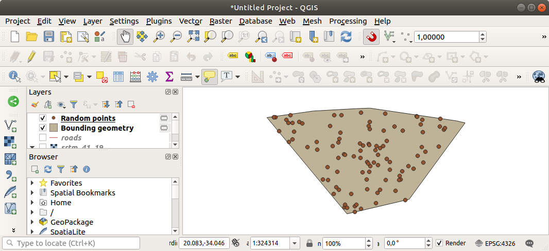Expand the GeoPackage browser node
The width and height of the screenshot is (549, 251).
[33, 222]
